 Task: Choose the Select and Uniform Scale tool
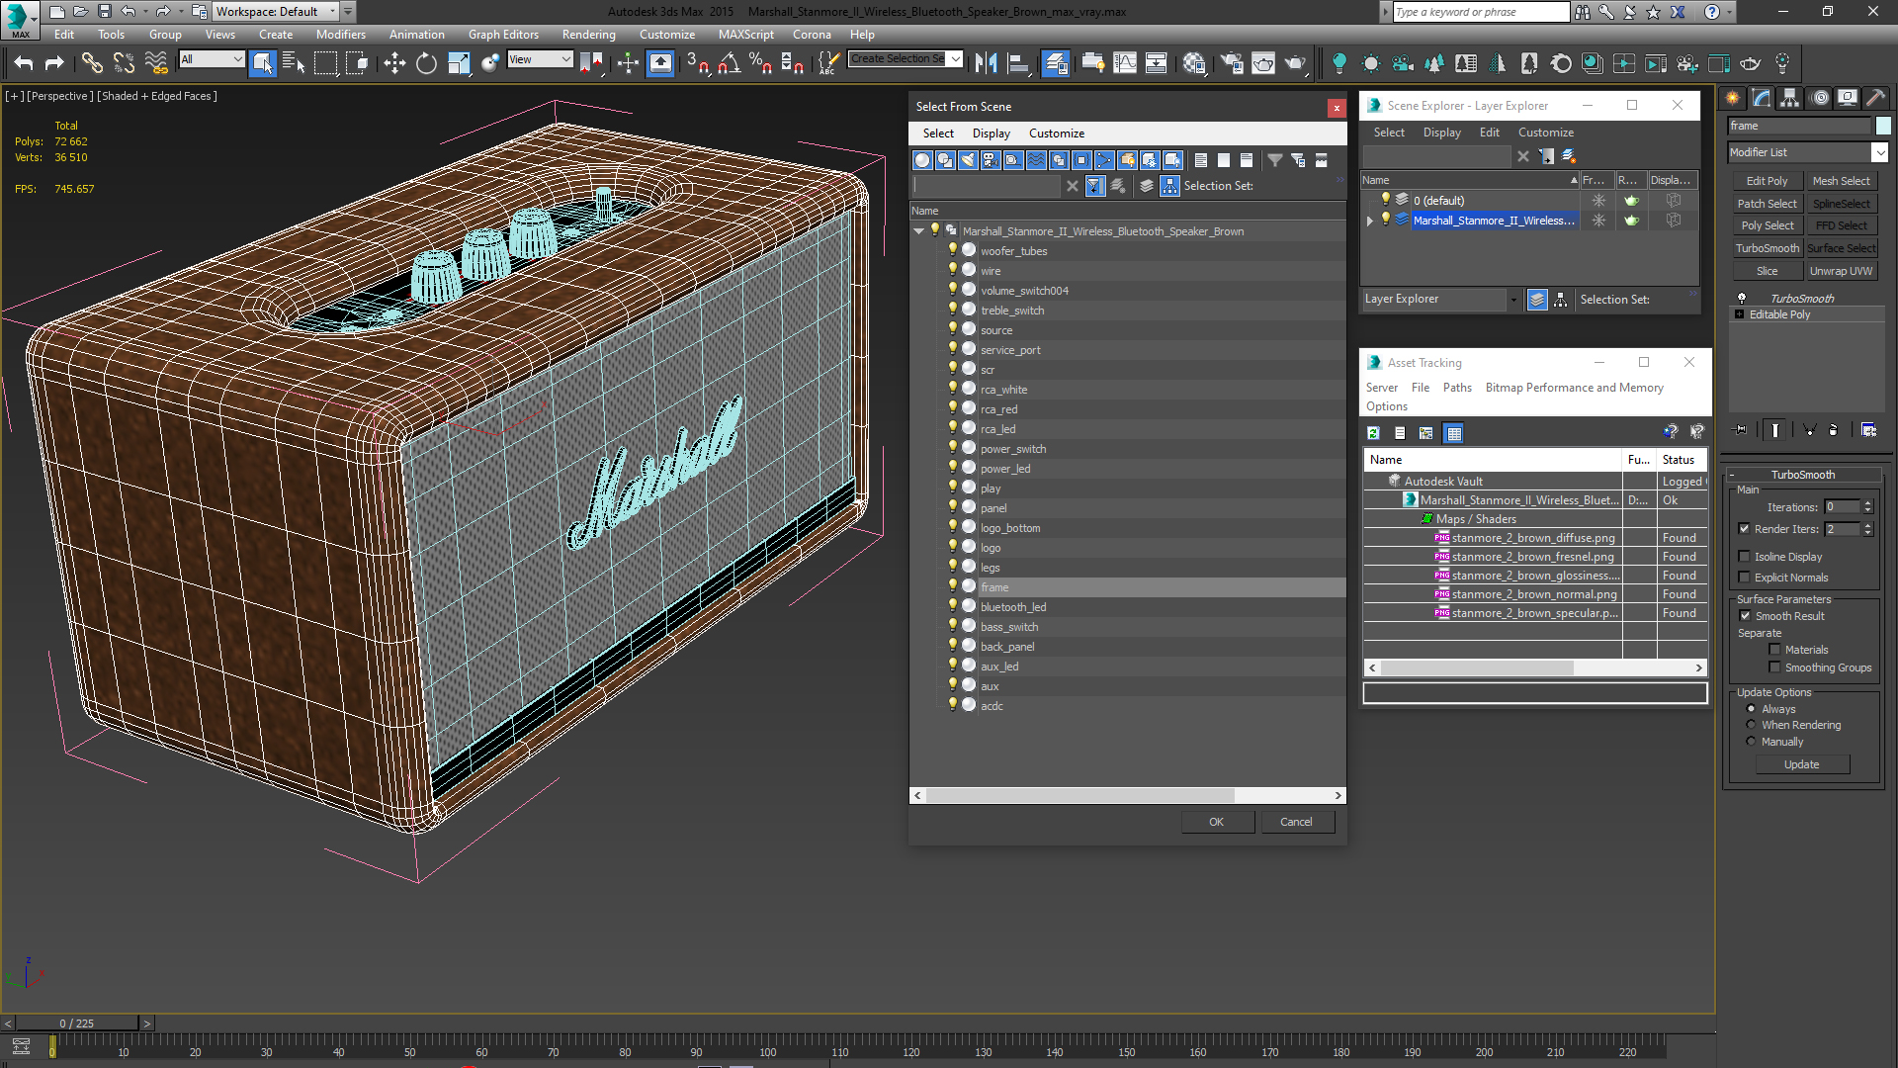(458, 63)
